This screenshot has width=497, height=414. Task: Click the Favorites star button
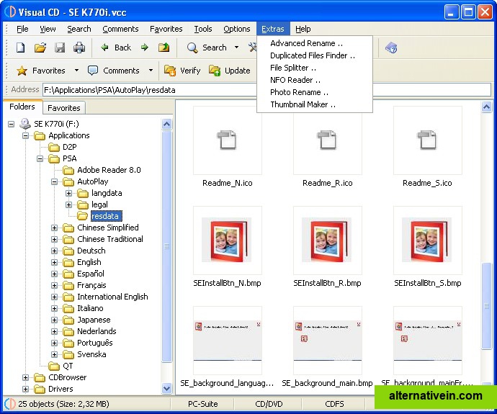pos(41,71)
